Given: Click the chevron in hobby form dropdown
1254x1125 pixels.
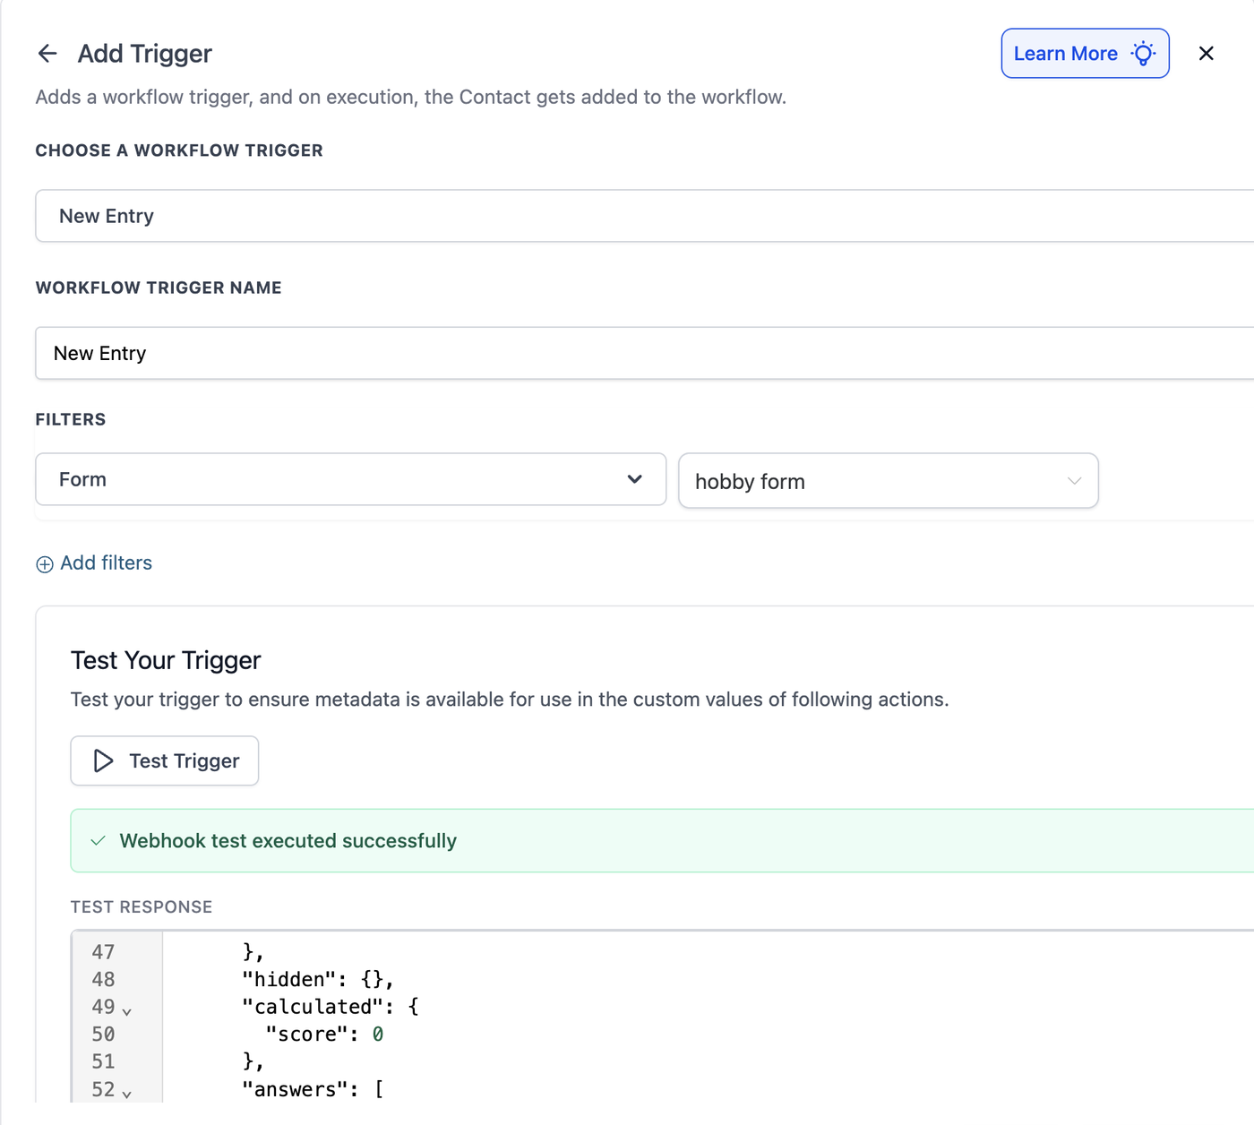Looking at the screenshot, I should pyautogui.click(x=1074, y=481).
